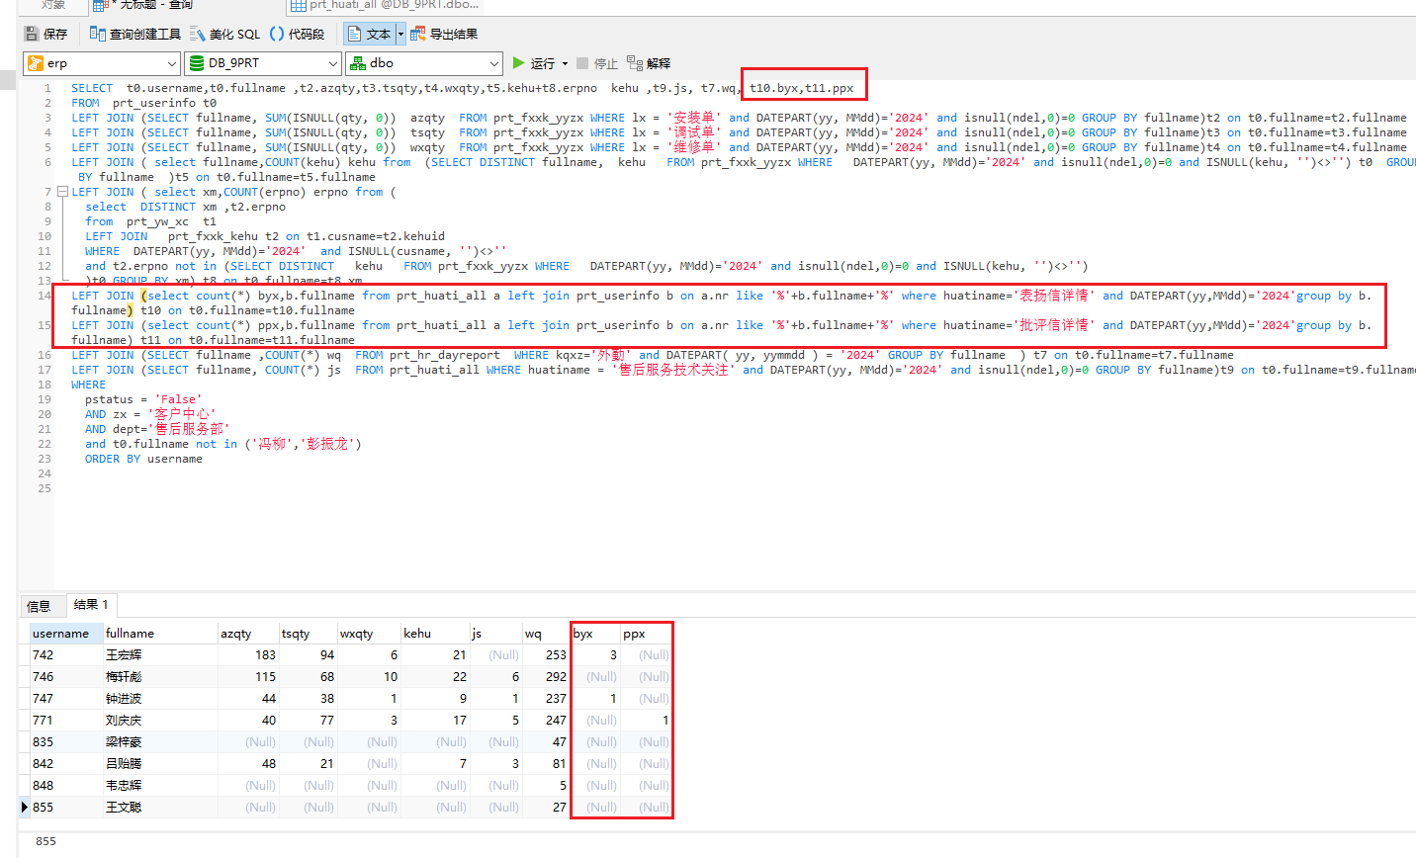
Task: Select the fullname cell 吕贻腾
Action: tap(159, 764)
